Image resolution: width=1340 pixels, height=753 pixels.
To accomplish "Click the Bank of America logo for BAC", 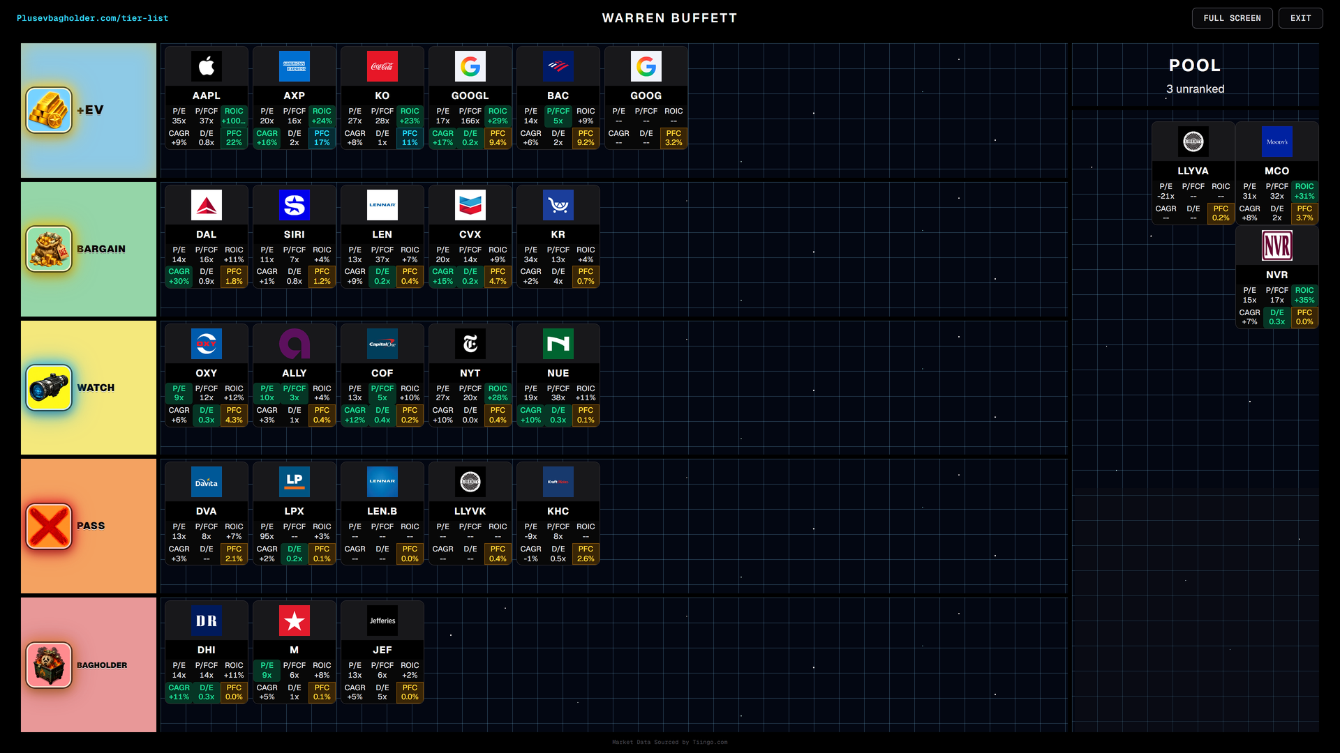I will pyautogui.click(x=558, y=66).
